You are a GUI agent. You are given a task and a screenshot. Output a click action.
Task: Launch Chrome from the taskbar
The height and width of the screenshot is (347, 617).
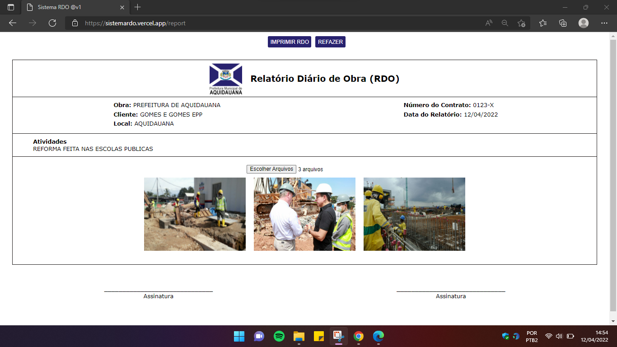(x=359, y=336)
